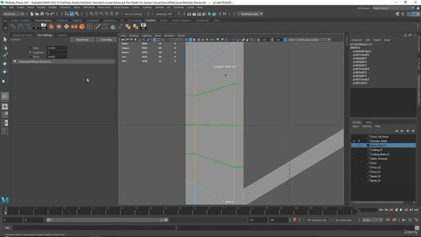The image size is (421, 237).
Task: Switch to the Tool Settings tab
Action: (44, 35)
